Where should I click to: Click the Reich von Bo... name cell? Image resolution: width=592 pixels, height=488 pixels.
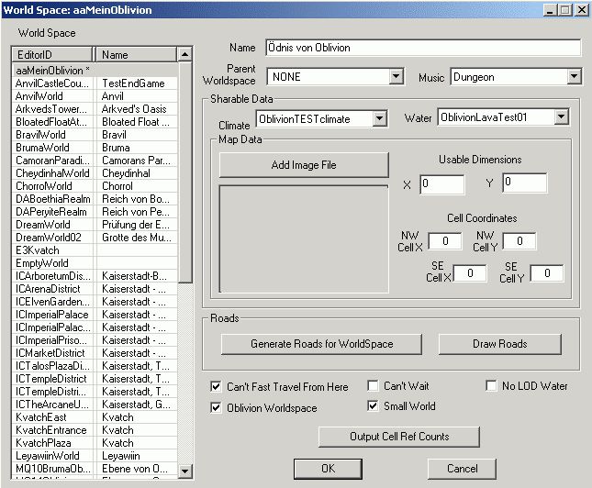coord(136,199)
